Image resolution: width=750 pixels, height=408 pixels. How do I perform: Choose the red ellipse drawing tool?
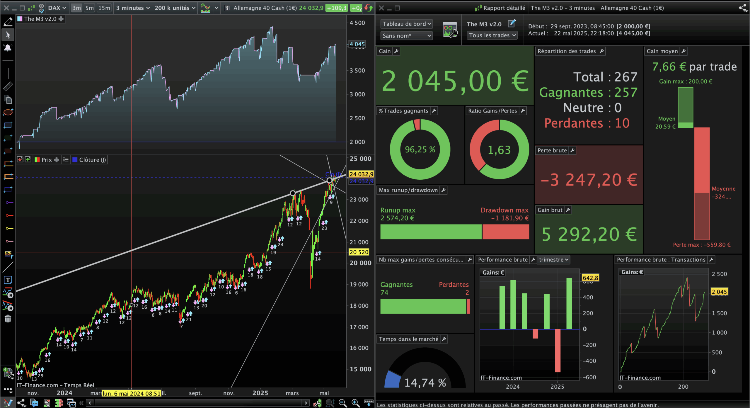[x=8, y=112]
